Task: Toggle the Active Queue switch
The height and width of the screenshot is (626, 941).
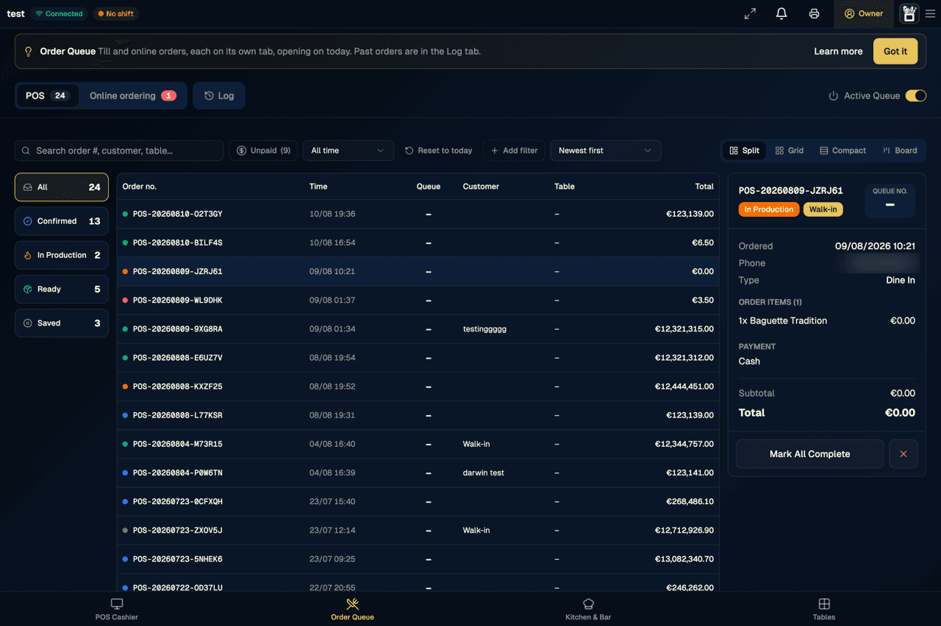Action: (x=915, y=96)
